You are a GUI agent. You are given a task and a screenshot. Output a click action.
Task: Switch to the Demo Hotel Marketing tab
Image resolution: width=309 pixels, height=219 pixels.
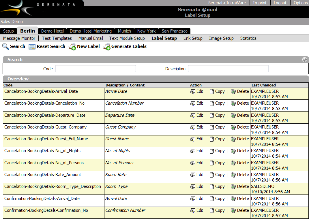coord(91,31)
